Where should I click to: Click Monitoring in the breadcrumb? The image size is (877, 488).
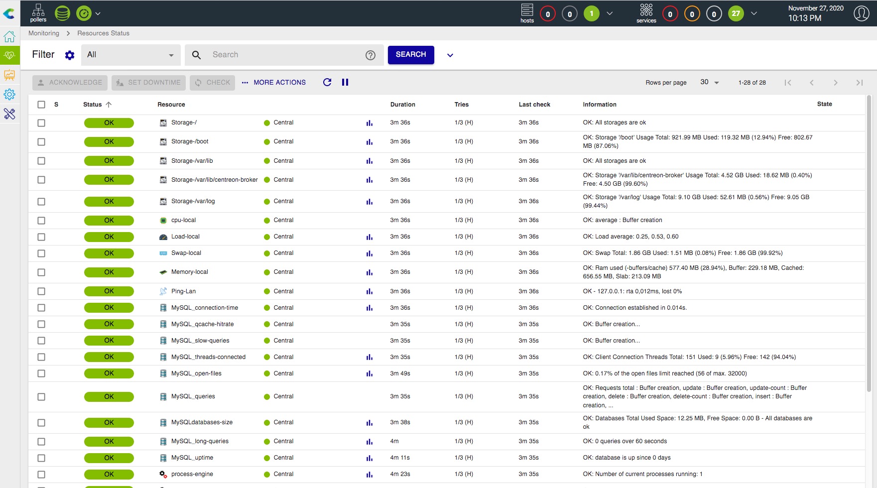pos(44,33)
